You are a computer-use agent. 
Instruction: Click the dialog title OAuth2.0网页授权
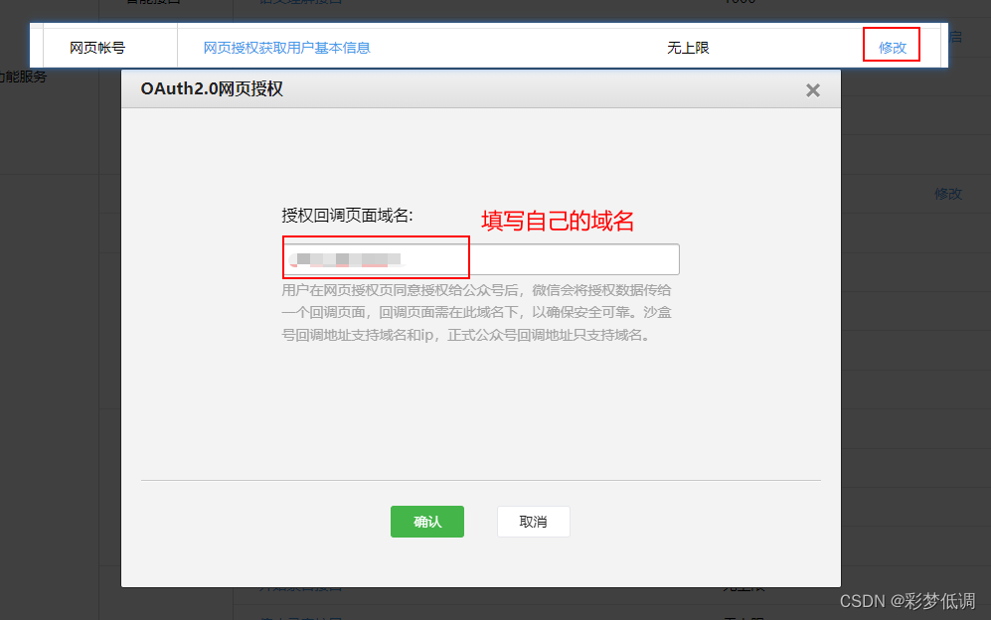(212, 89)
